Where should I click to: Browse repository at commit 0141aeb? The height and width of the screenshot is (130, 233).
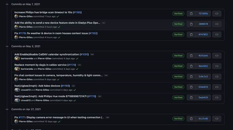point(217,56)
